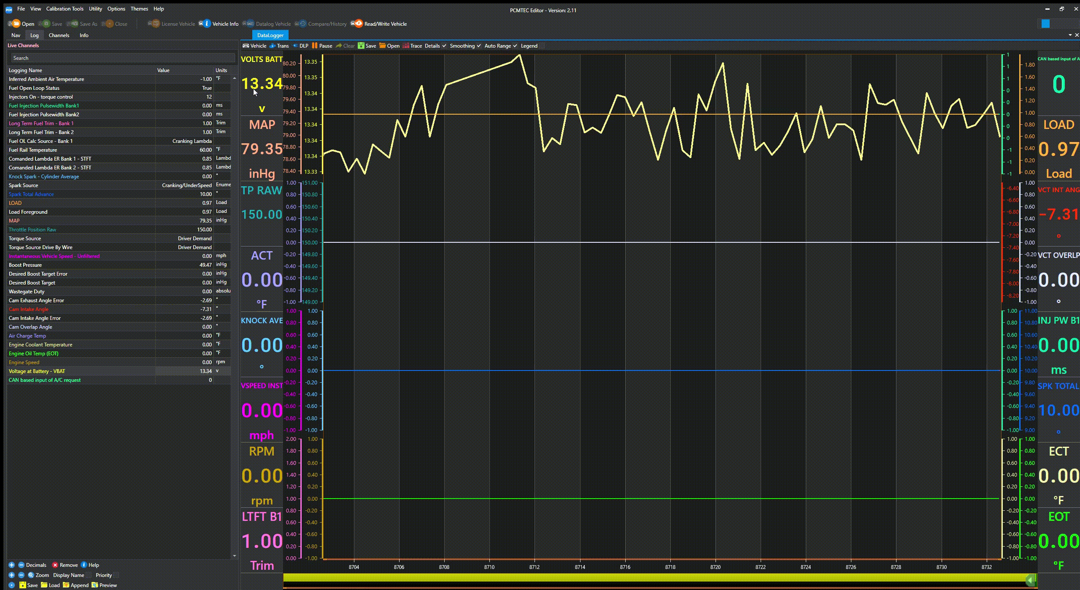Switch to the Channels tab
The width and height of the screenshot is (1080, 590).
(59, 35)
